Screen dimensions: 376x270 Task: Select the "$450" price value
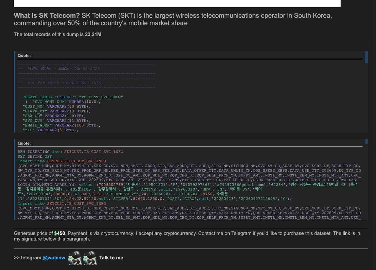pos(60,233)
